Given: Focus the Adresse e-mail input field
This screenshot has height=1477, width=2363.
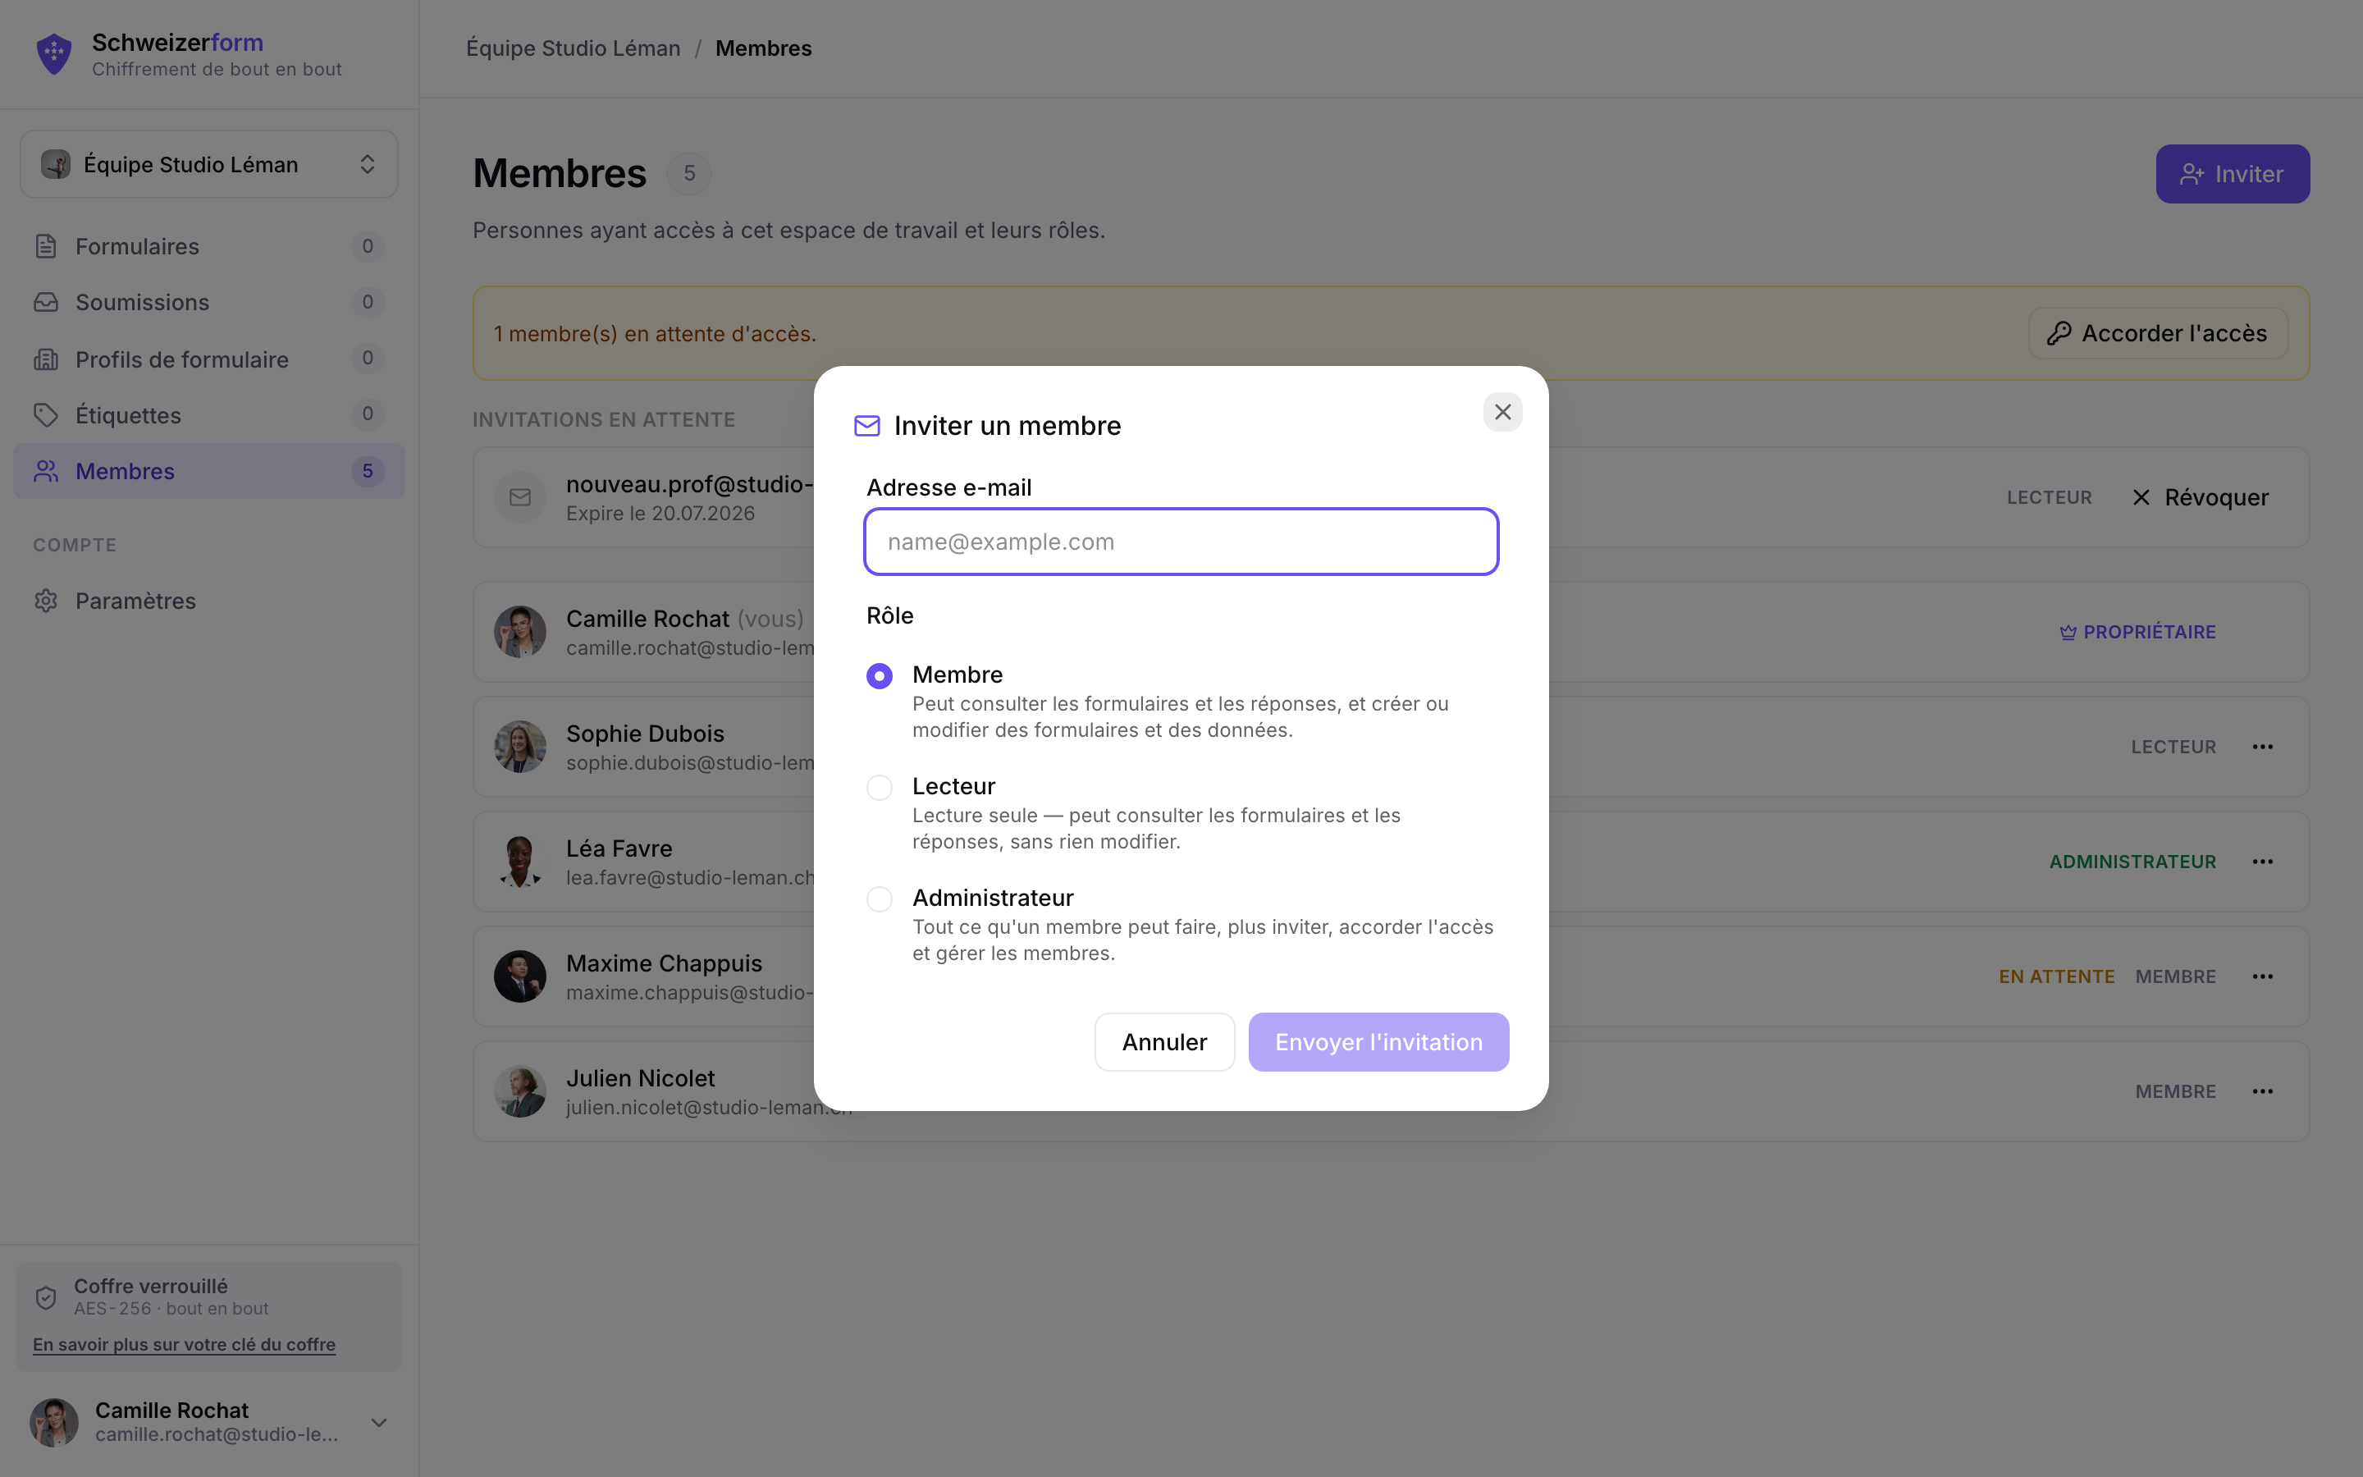Looking at the screenshot, I should click(x=1181, y=542).
